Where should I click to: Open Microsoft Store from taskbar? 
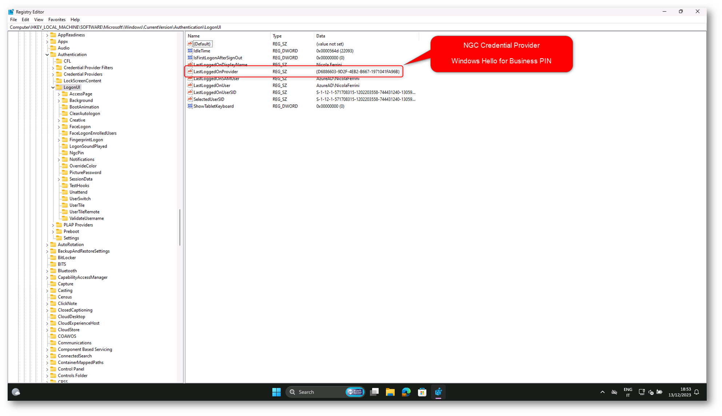click(422, 392)
